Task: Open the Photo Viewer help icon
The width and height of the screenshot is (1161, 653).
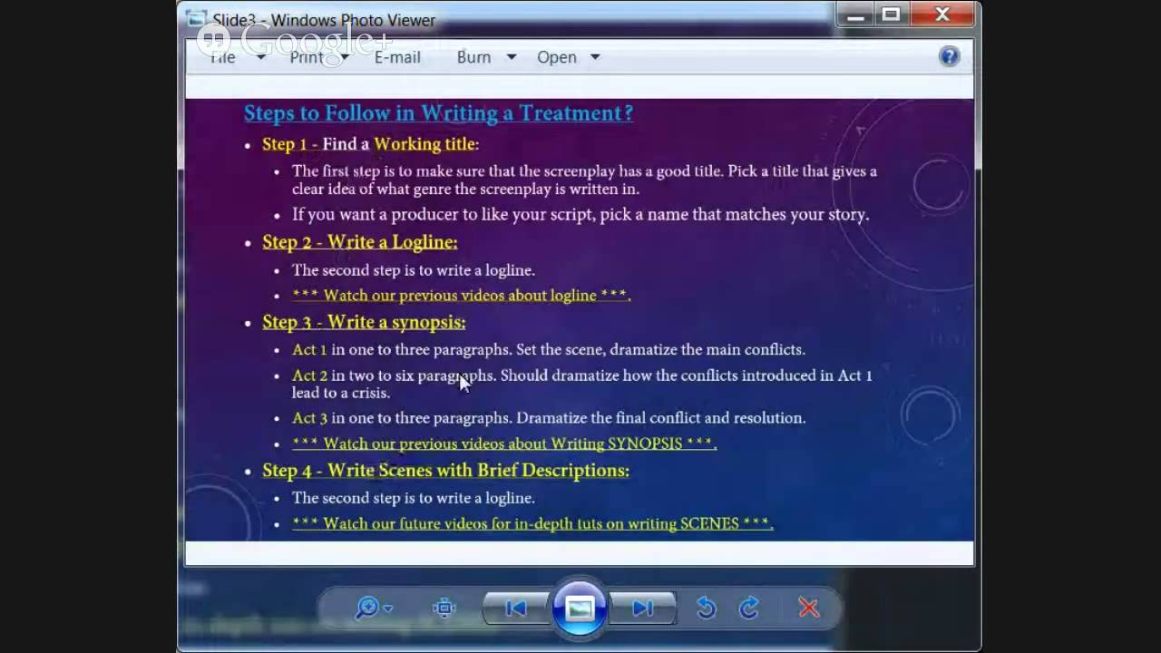Action: tap(949, 56)
